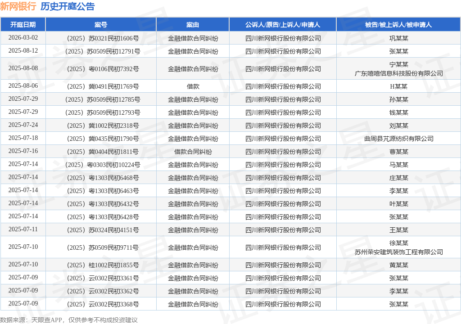Select date cell 2025-07-16
The width and height of the screenshot is (461, 324).
[x=23, y=151]
